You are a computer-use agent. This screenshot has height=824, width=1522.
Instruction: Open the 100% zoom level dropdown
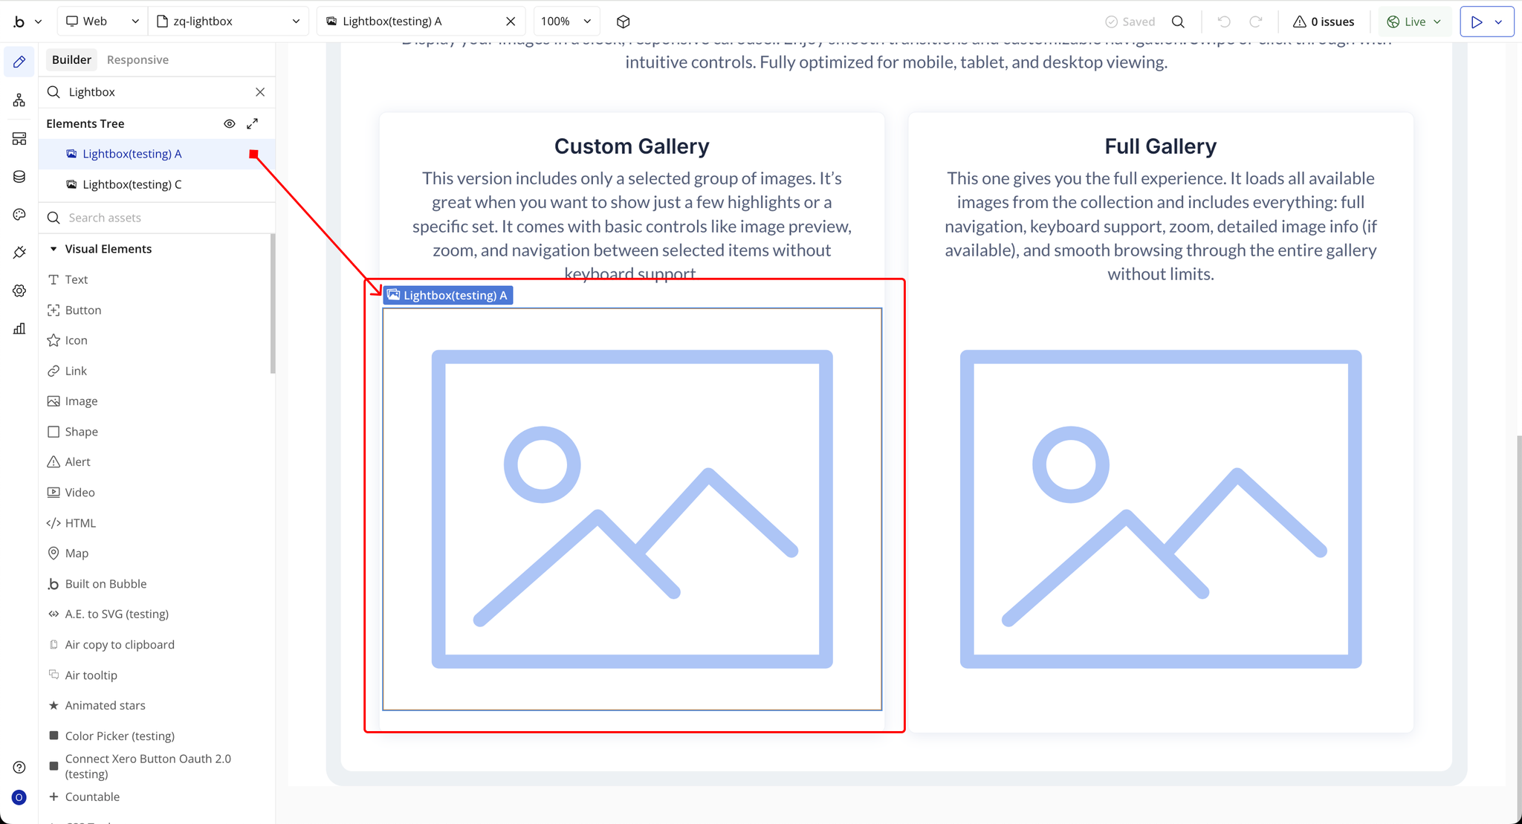[x=566, y=22]
